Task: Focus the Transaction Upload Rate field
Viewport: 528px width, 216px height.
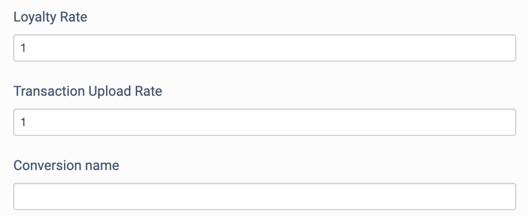Action: click(x=264, y=122)
